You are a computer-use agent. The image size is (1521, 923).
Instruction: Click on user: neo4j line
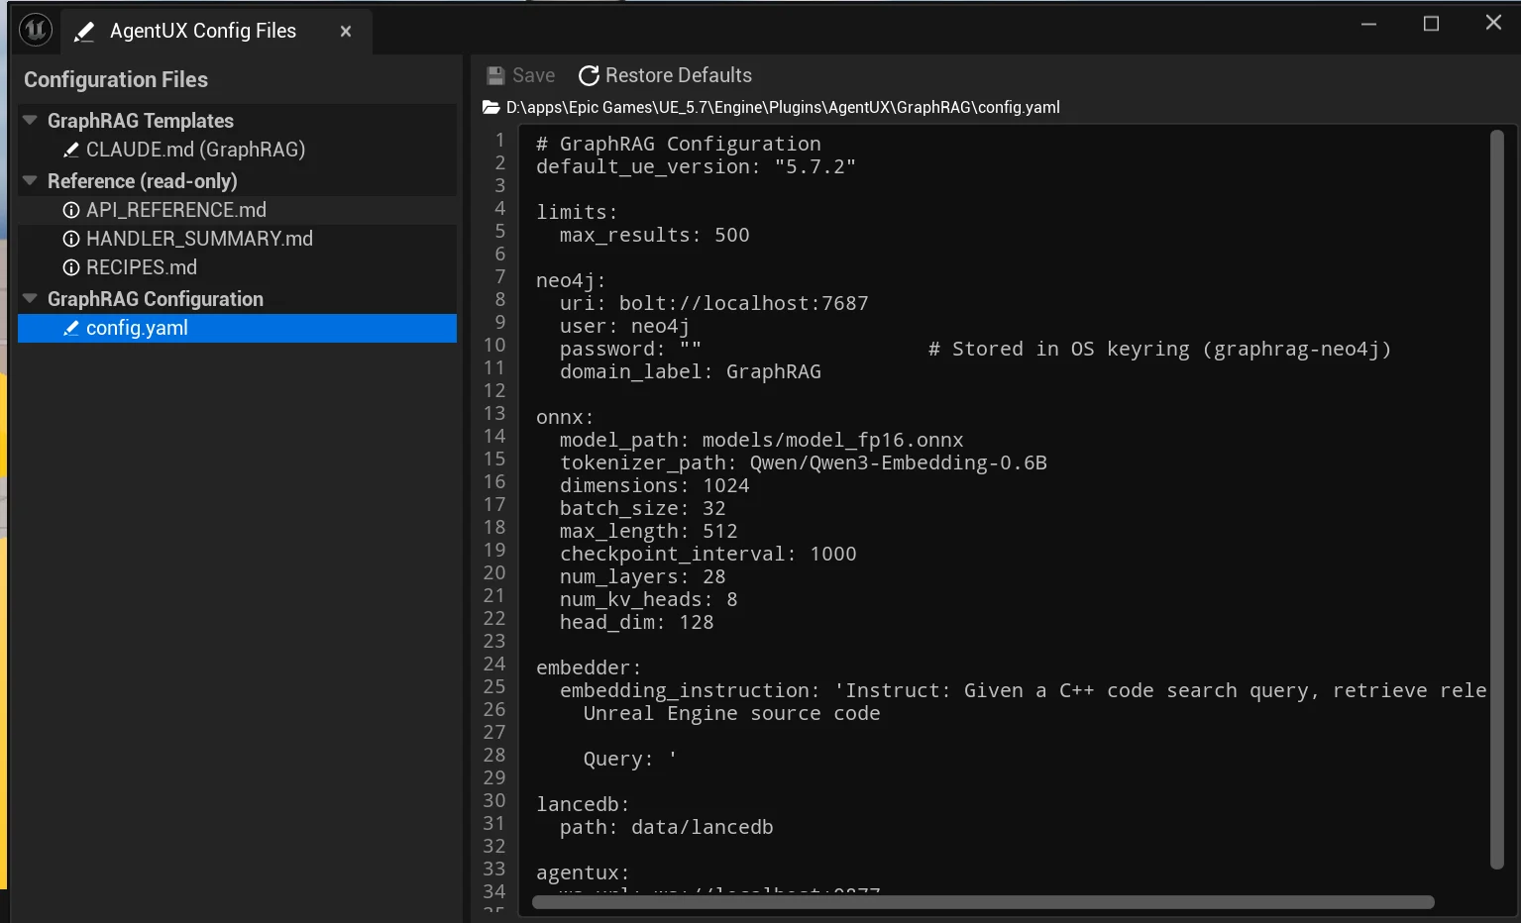pos(625,326)
